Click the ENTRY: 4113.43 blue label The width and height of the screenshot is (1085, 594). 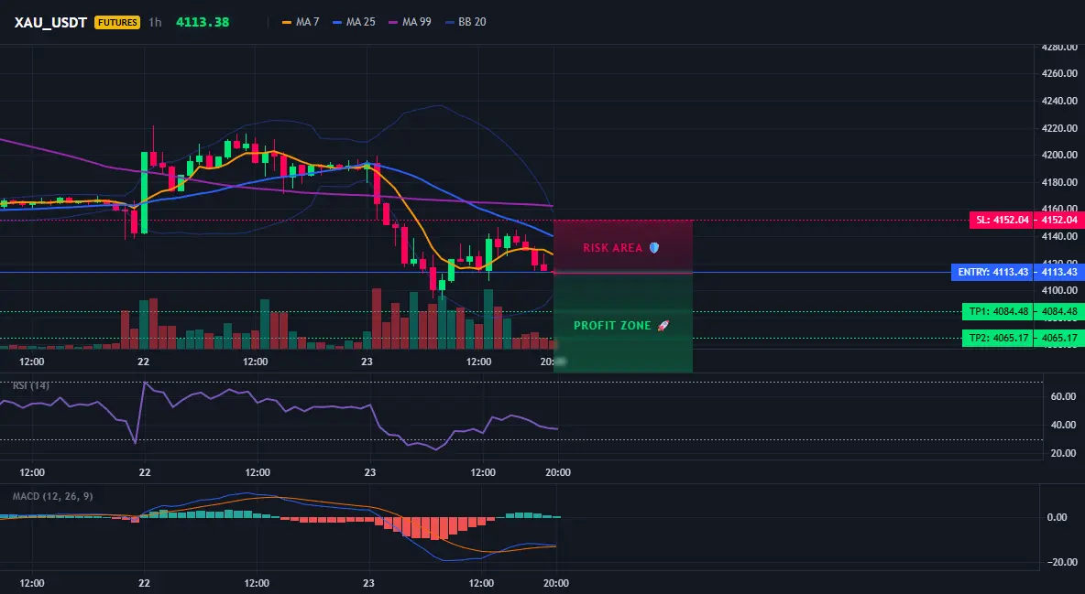[x=993, y=273]
